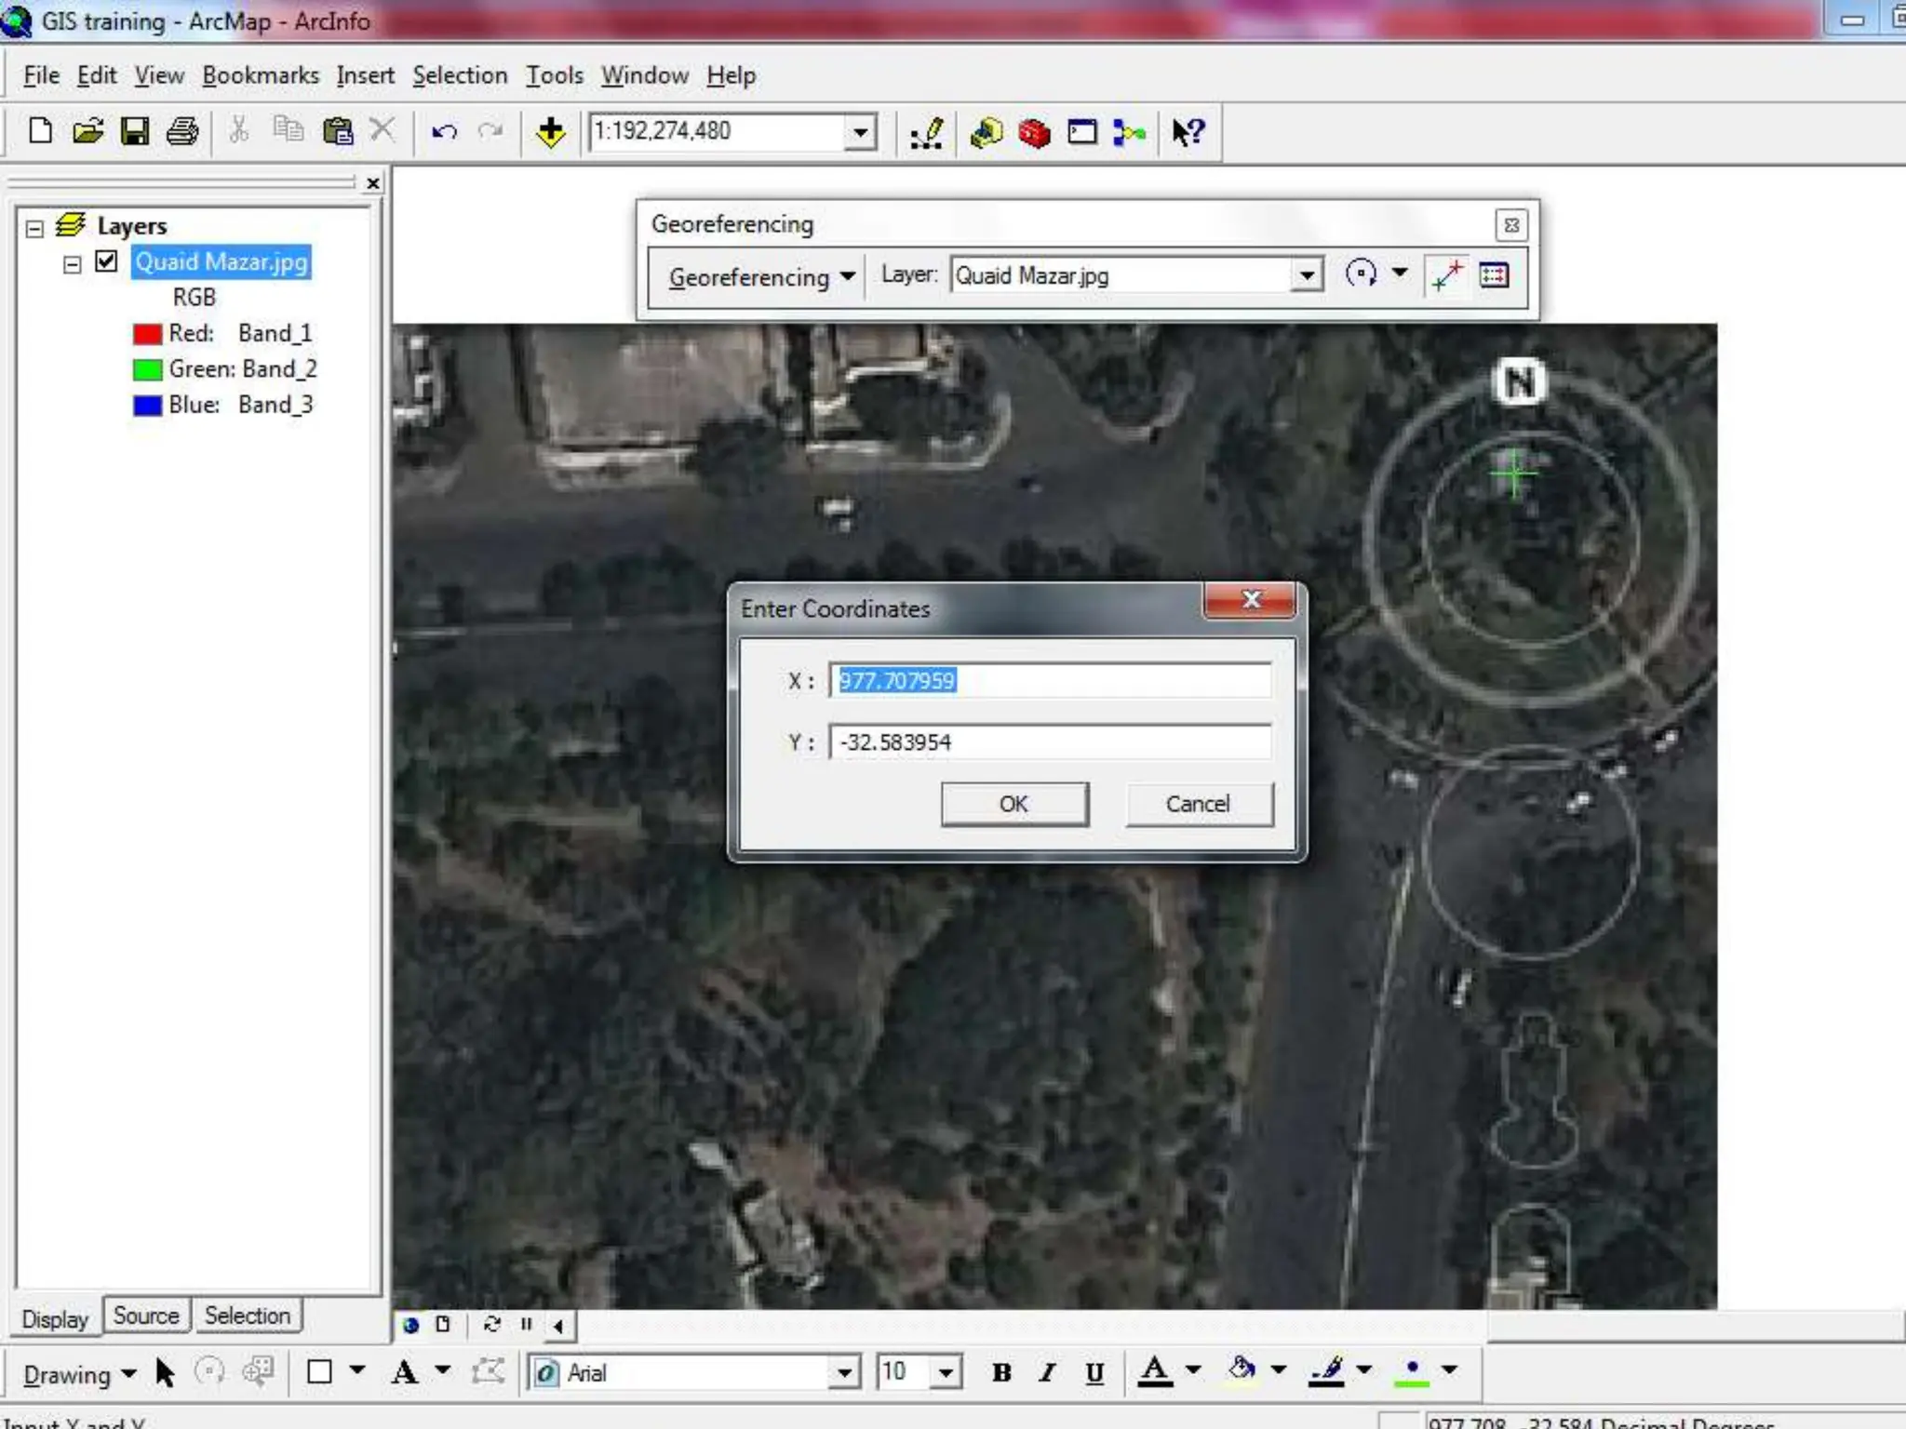Open the Editor Toolbar pencil icon
Screen dimensions: 1906x1429
tap(926, 133)
